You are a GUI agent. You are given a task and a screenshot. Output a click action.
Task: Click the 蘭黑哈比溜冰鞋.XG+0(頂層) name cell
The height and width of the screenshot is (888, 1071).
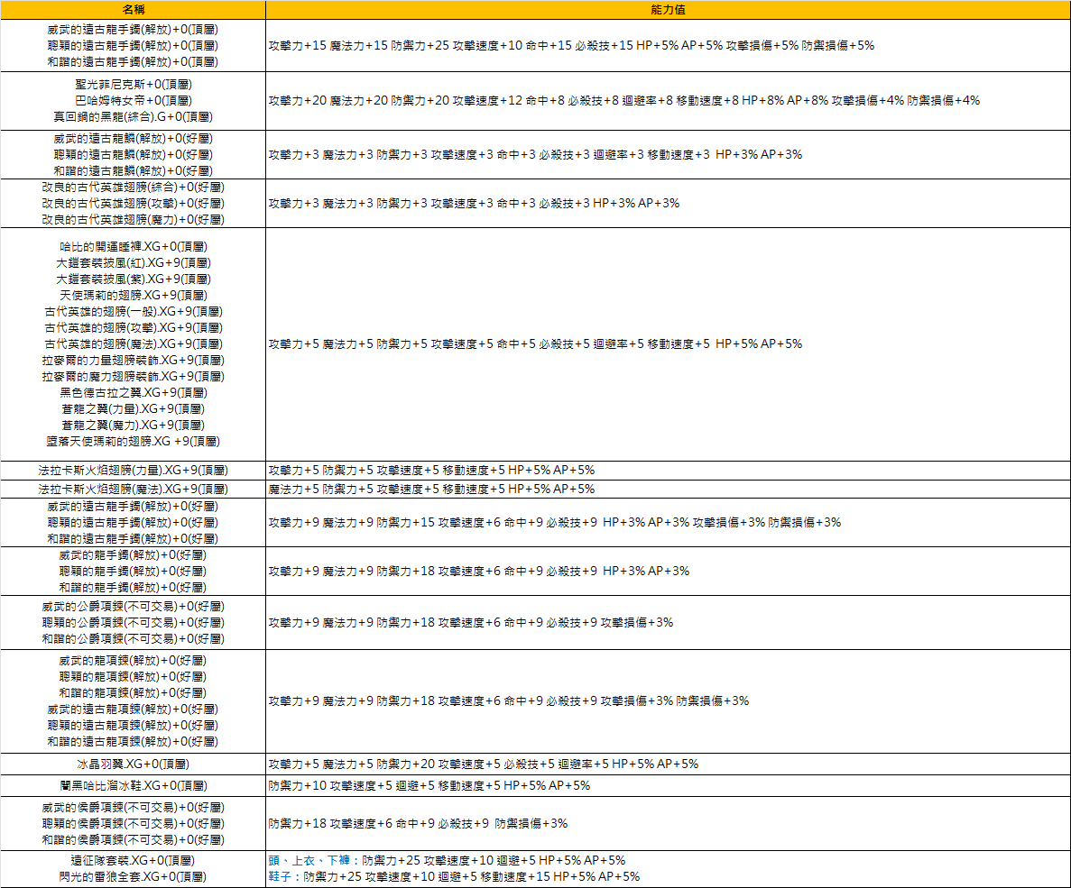click(133, 785)
